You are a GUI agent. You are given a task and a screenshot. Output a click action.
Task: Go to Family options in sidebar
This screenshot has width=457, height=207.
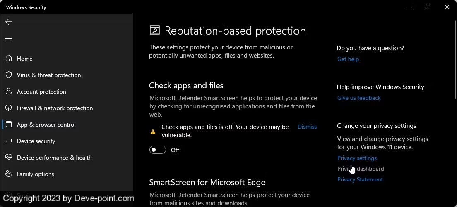click(x=35, y=174)
